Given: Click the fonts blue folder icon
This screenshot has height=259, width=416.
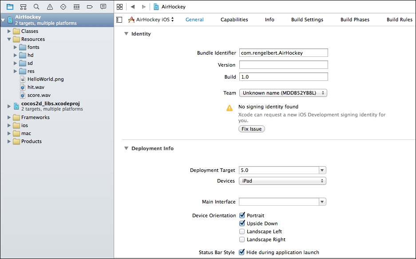Looking at the screenshot, I should click(x=23, y=47).
